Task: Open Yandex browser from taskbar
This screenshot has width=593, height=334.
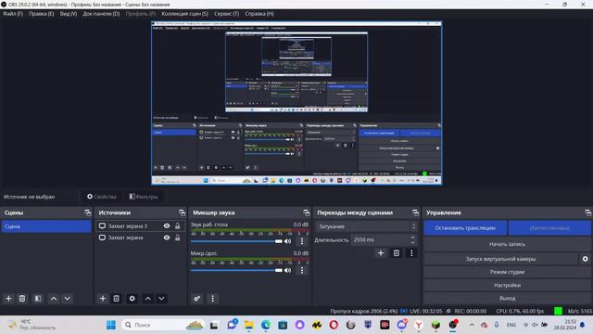Action: pos(419,325)
